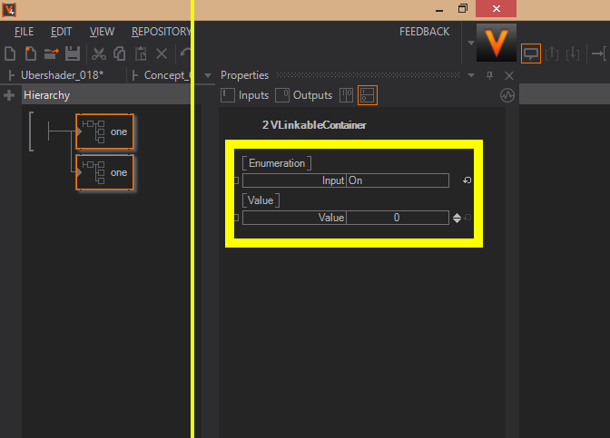Click the Value stepper arrows

tap(457, 218)
